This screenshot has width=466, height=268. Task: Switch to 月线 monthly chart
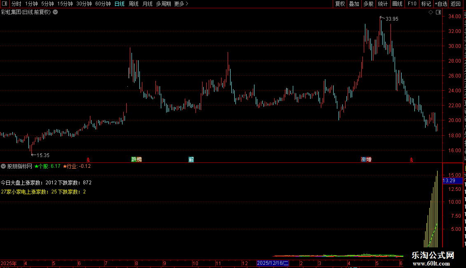coord(147,4)
